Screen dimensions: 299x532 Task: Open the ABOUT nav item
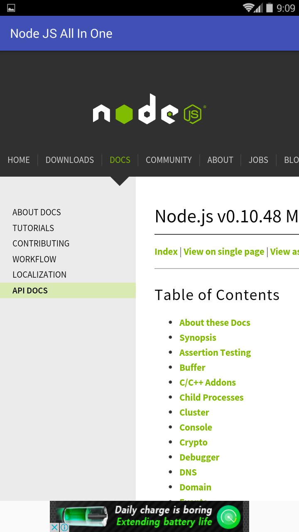pyautogui.click(x=220, y=160)
